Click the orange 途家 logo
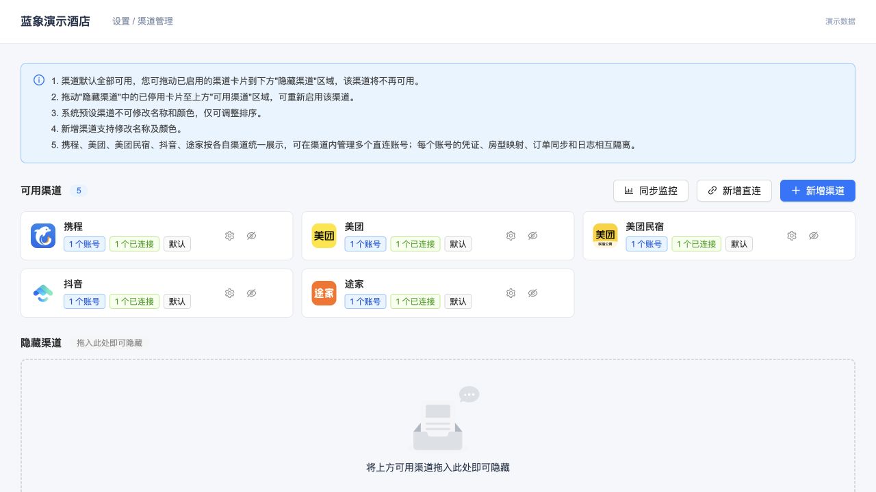 coord(324,293)
